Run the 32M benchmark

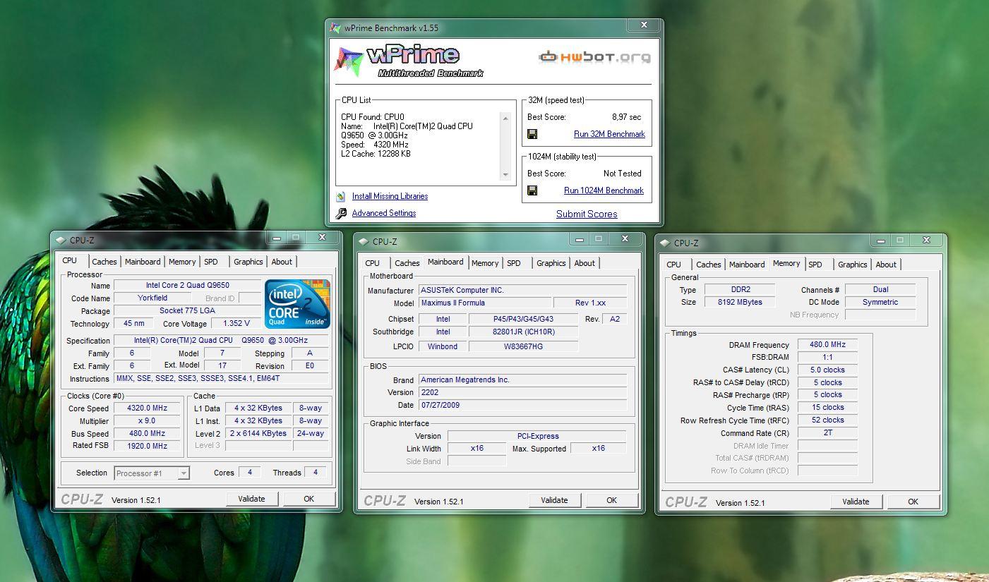tap(610, 134)
